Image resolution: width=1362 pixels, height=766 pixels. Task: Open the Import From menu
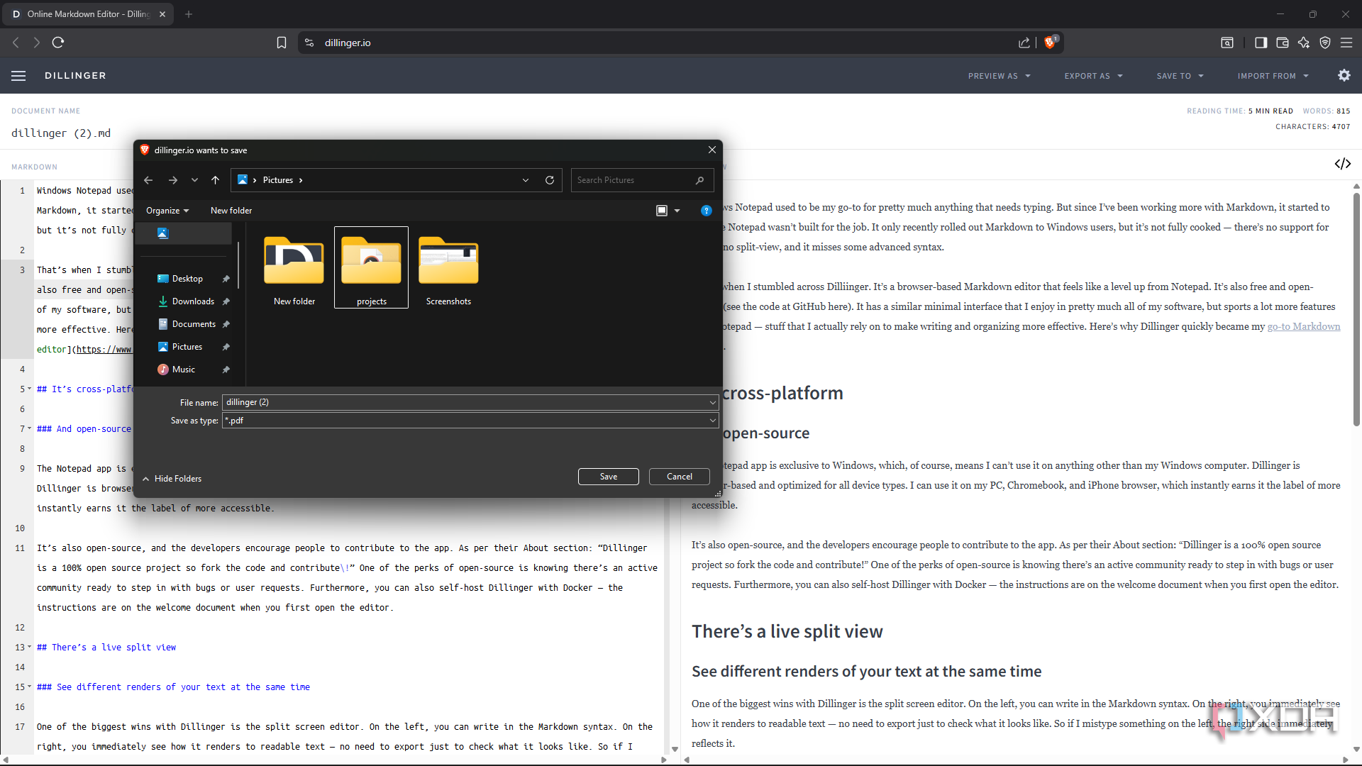click(1273, 76)
